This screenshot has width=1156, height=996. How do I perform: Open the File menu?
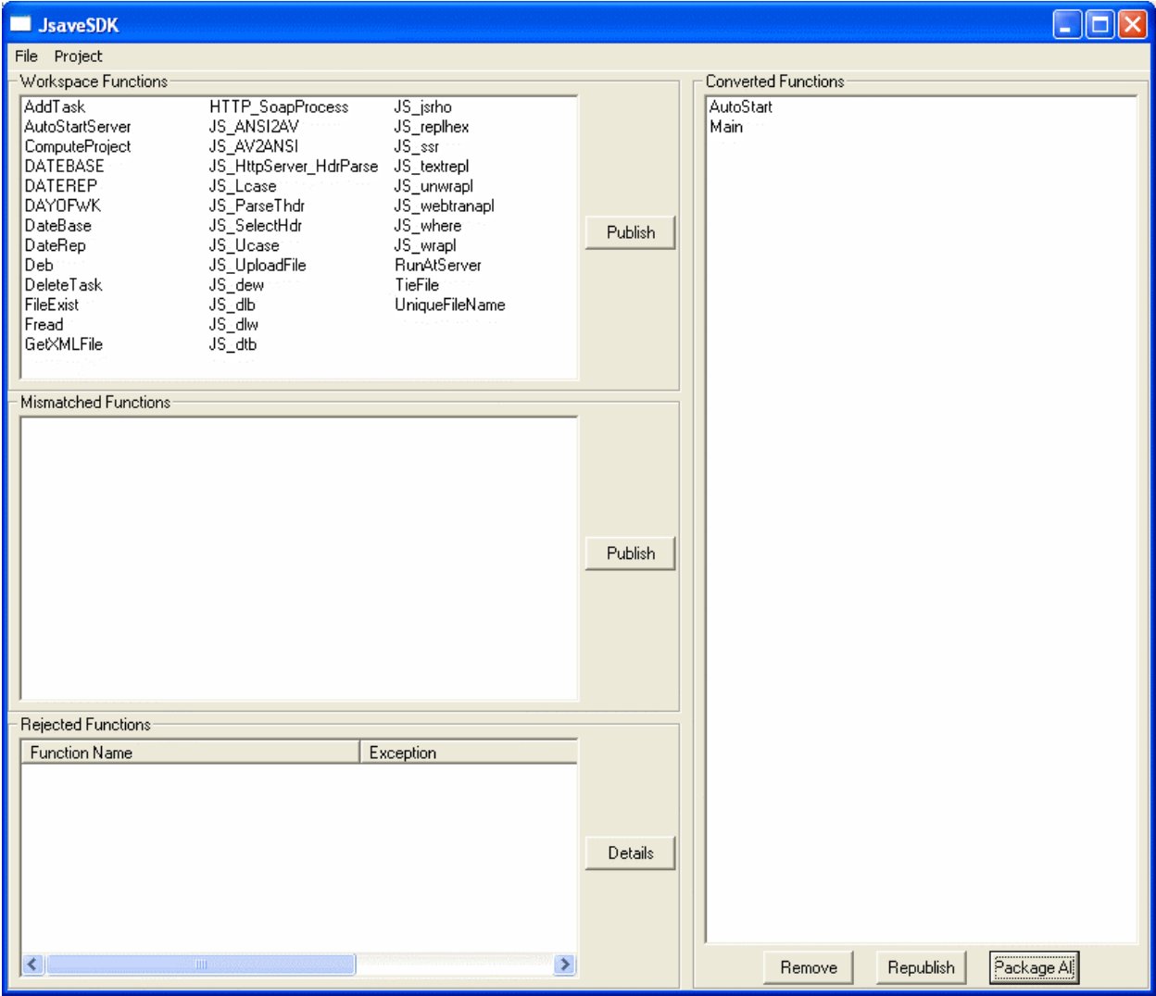(x=26, y=56)
